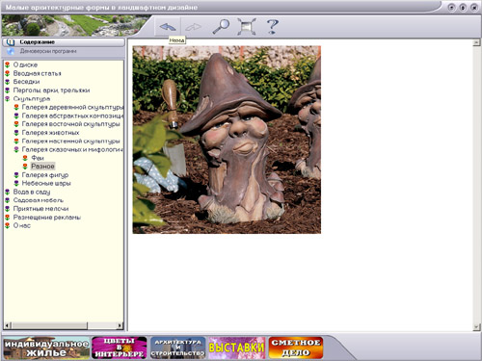Image resolution: width=482 pixels, height=361 pixels.
Task: Click the flower icon beside Галерея настенной скульптуры
Action: click(16, 142)
